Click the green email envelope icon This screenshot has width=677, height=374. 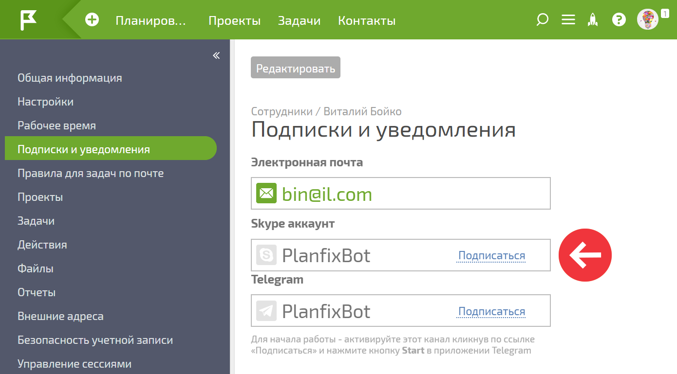click(266, 194)
